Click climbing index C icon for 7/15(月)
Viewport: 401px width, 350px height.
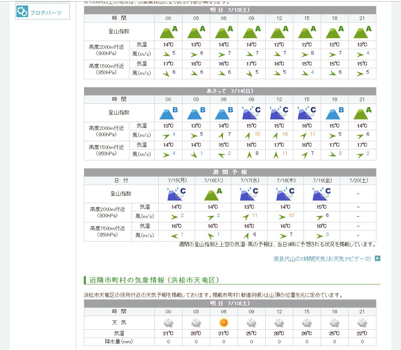point(176,194)
